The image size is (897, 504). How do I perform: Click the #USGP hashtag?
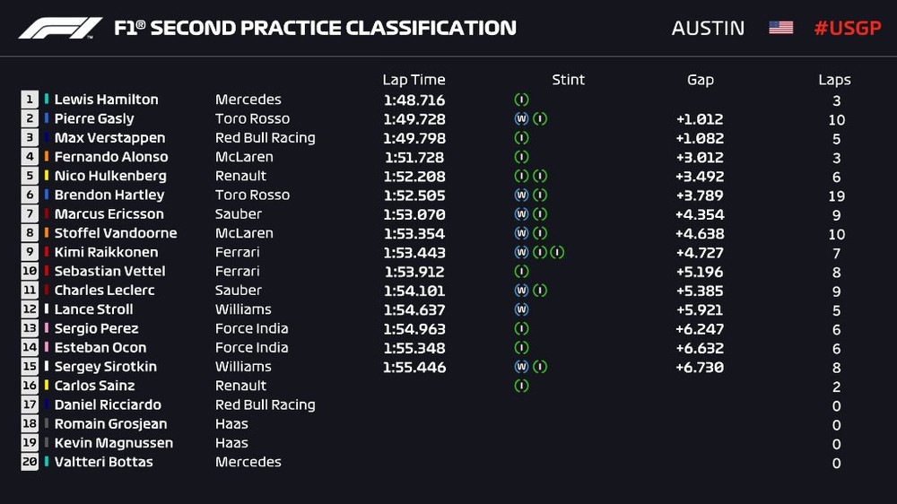point(847,28)
